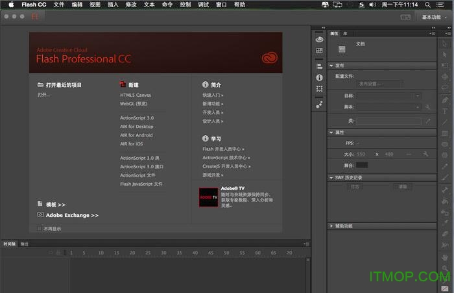Screen dimensions: 454x293
Task: Collapse the SWF 历史记录 section
Action: (331, 177)
